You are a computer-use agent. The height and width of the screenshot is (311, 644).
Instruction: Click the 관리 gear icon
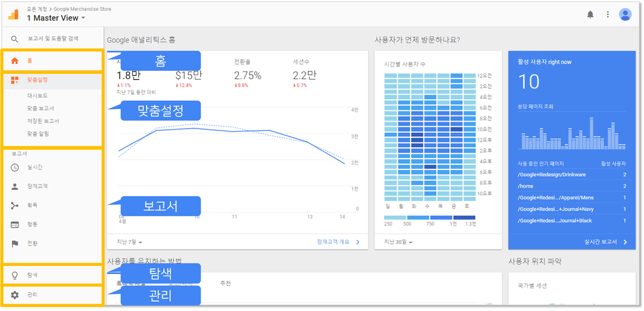coord(15,295)
